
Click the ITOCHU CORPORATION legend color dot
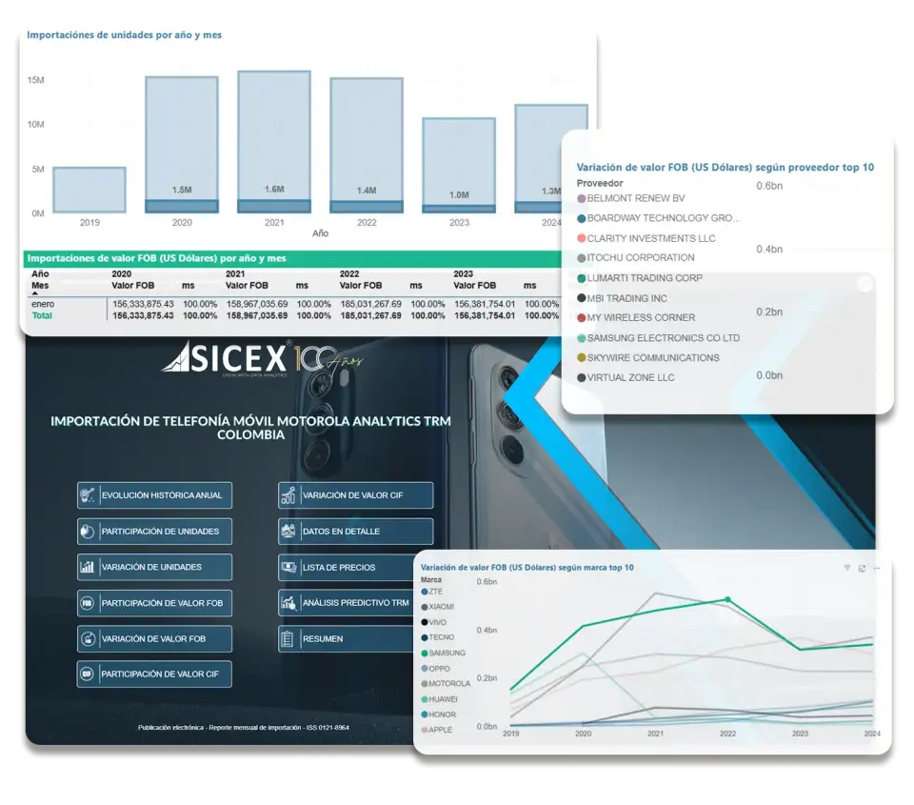click(582, 258)
